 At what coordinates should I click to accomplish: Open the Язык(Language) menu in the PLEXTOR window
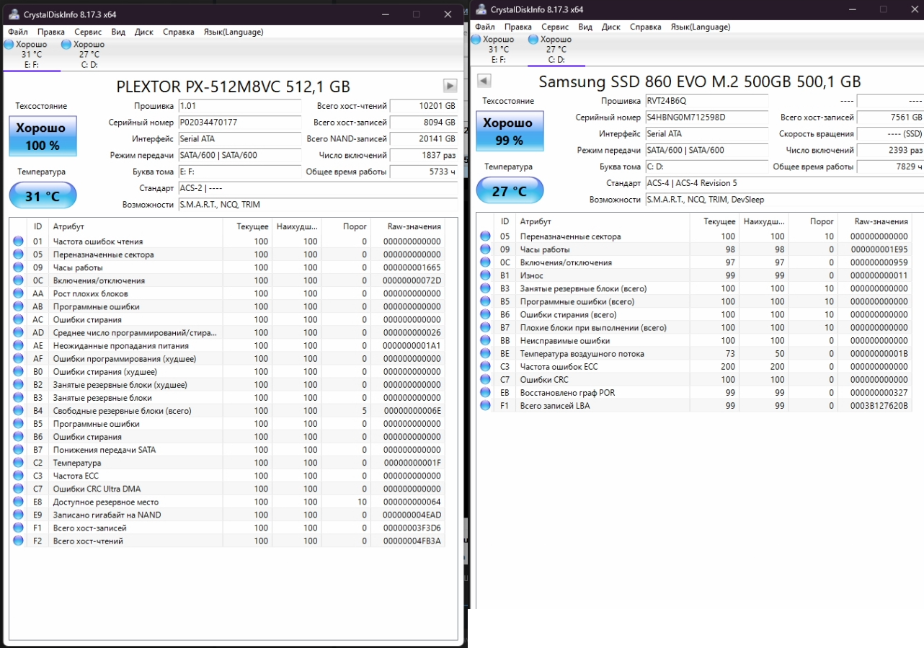click(234, 32)
